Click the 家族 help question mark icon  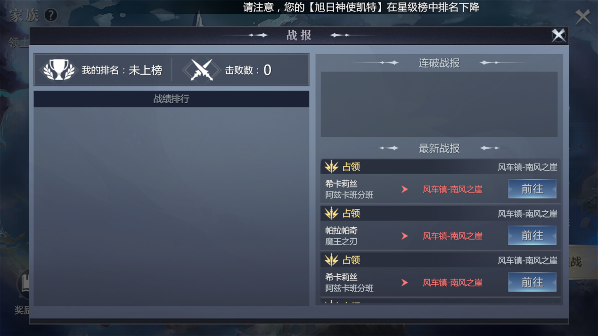(x=50, y=15)
